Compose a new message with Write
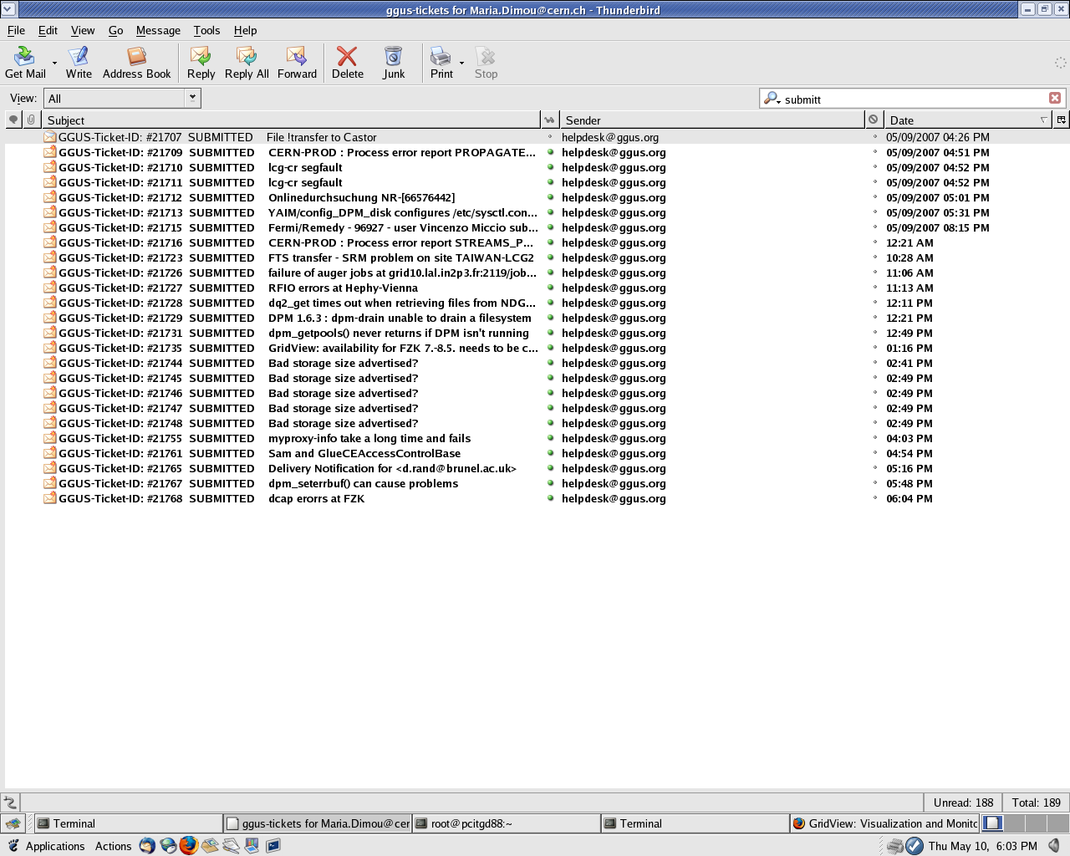1070x856 pixels. [x=79, y=63]
